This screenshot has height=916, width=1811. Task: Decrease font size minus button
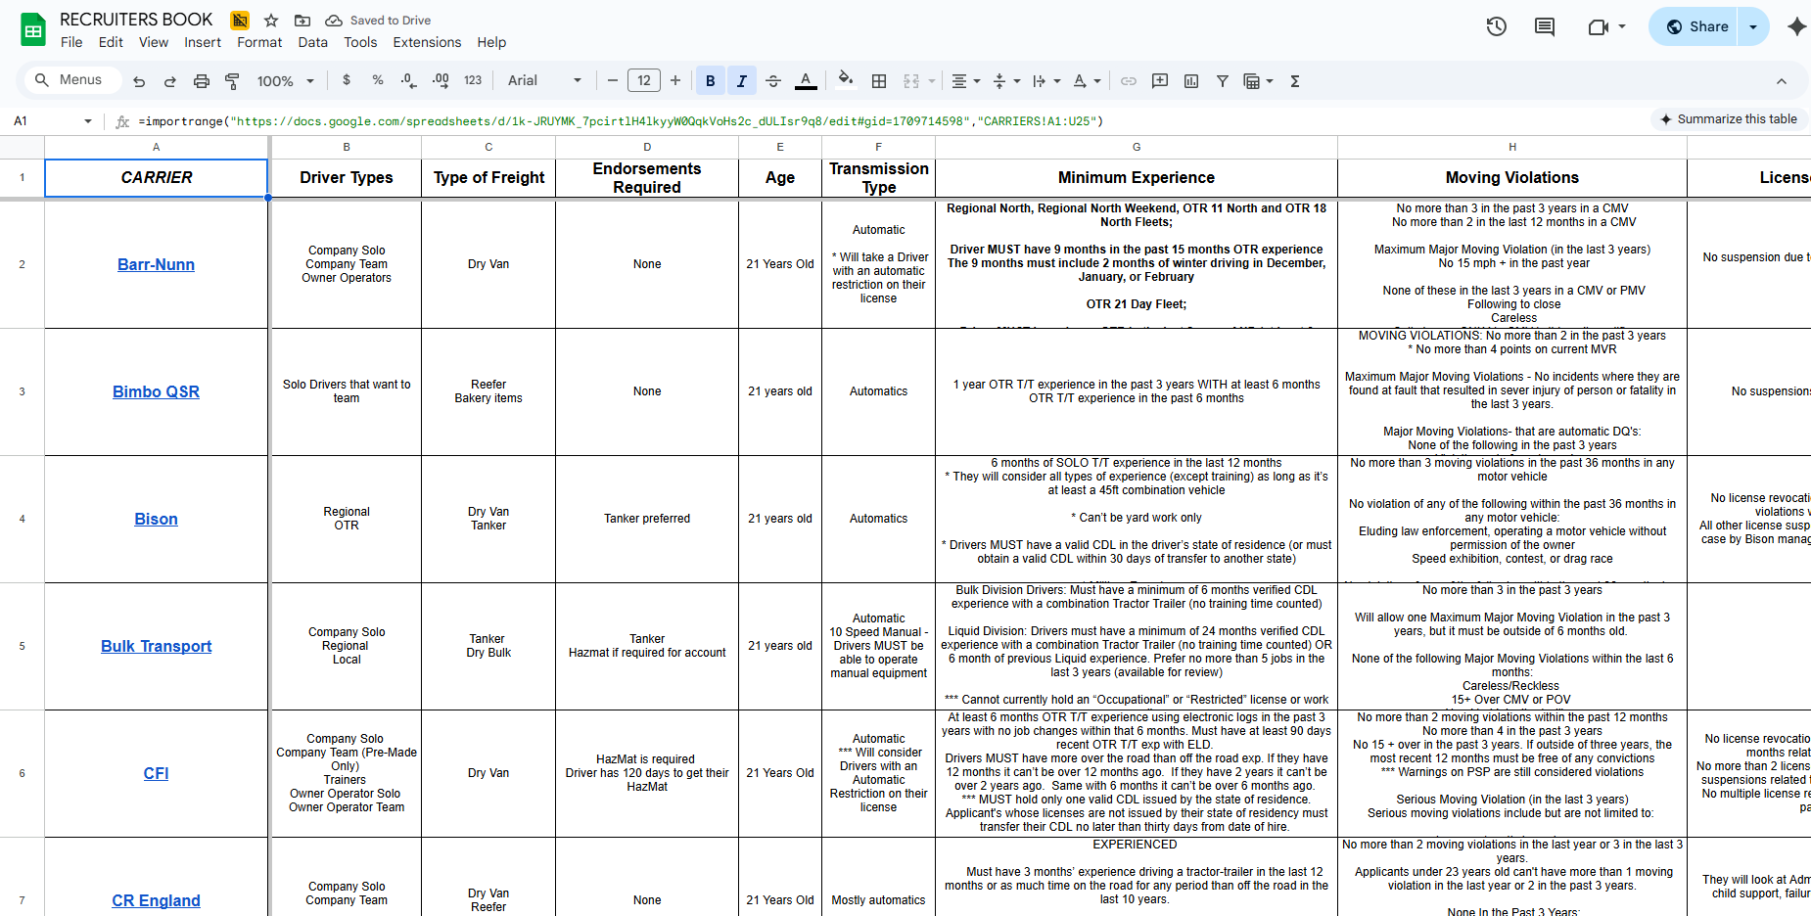613,80
